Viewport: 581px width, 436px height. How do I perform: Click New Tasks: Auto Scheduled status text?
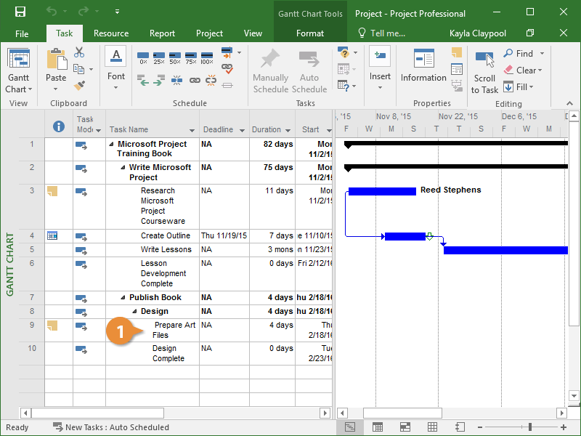click(116, 427)
